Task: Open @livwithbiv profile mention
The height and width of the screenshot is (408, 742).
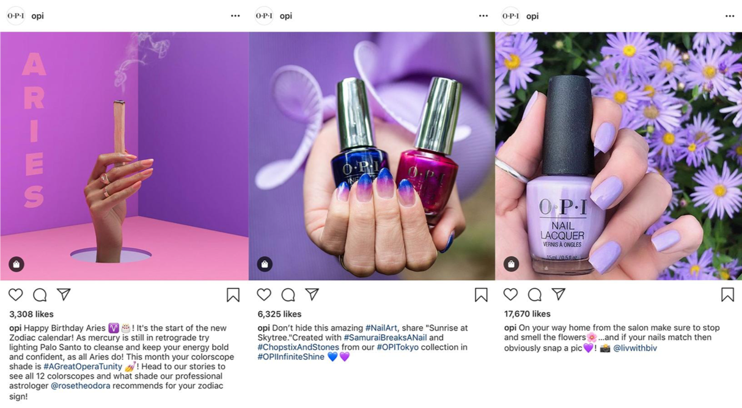Action: click(635, 348)
